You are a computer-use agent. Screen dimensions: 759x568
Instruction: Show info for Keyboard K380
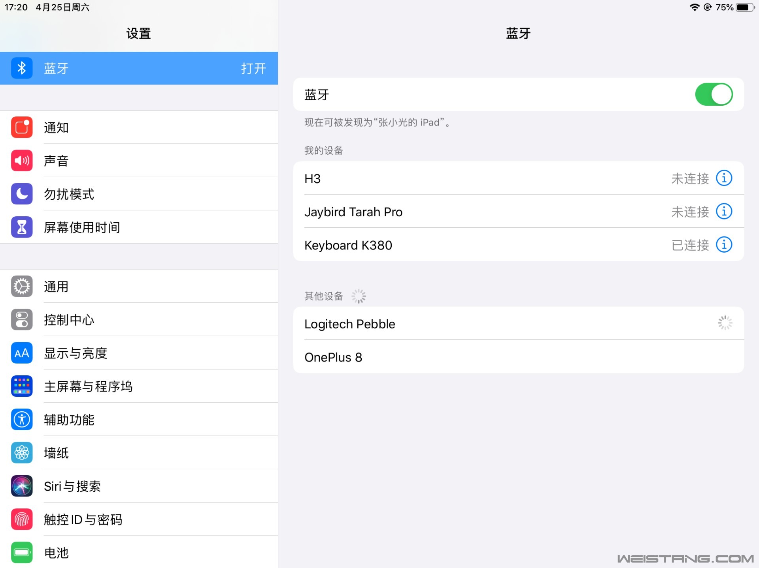pos(724,244)
